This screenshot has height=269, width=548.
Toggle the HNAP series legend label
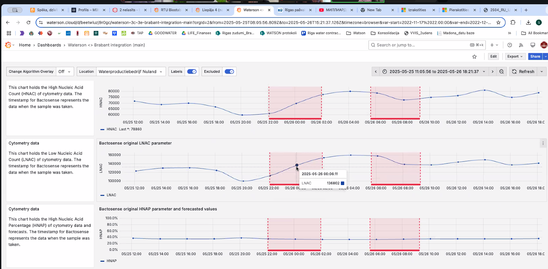[x=112, y=261]
